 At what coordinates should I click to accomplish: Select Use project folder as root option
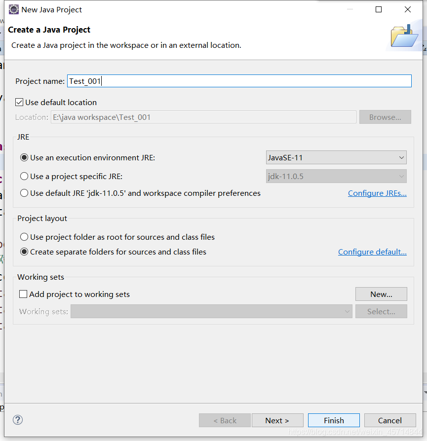tap(24, 237)
